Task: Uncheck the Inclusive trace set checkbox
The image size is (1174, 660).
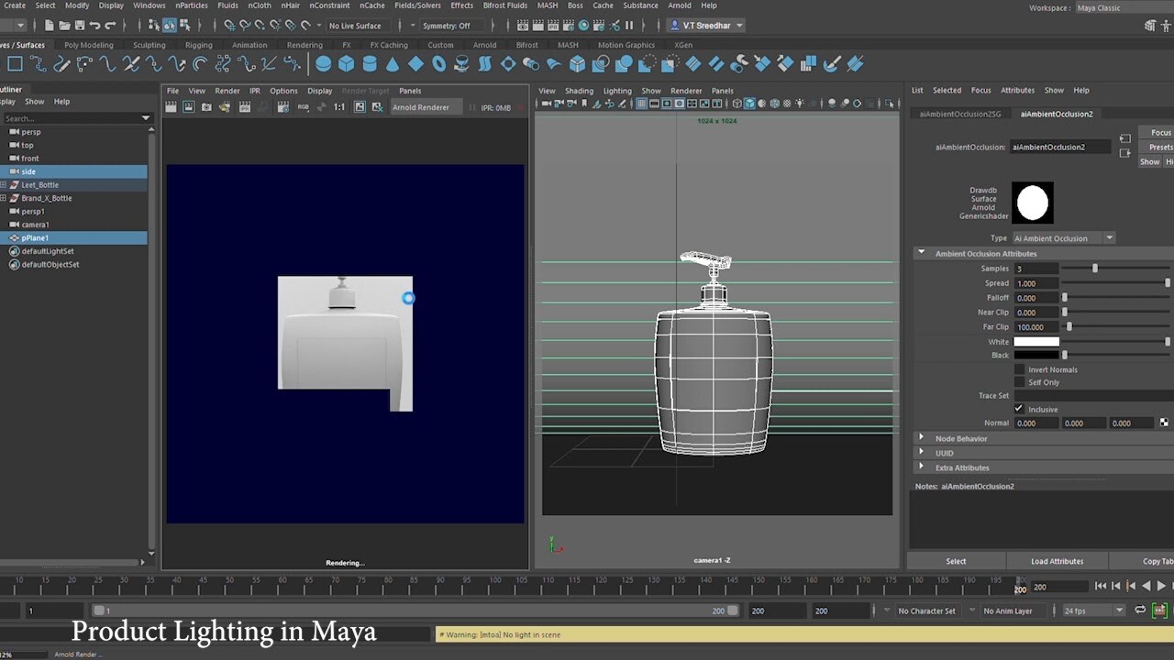Action: (1018, 409)
